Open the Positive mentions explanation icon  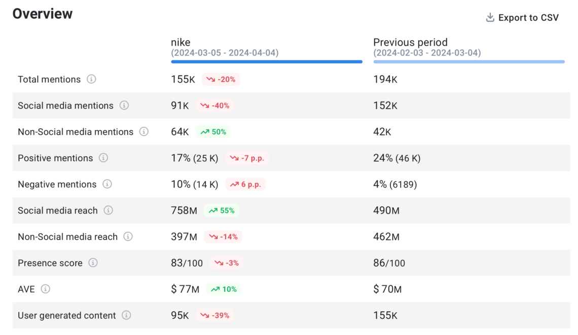(x=103, y=158)
